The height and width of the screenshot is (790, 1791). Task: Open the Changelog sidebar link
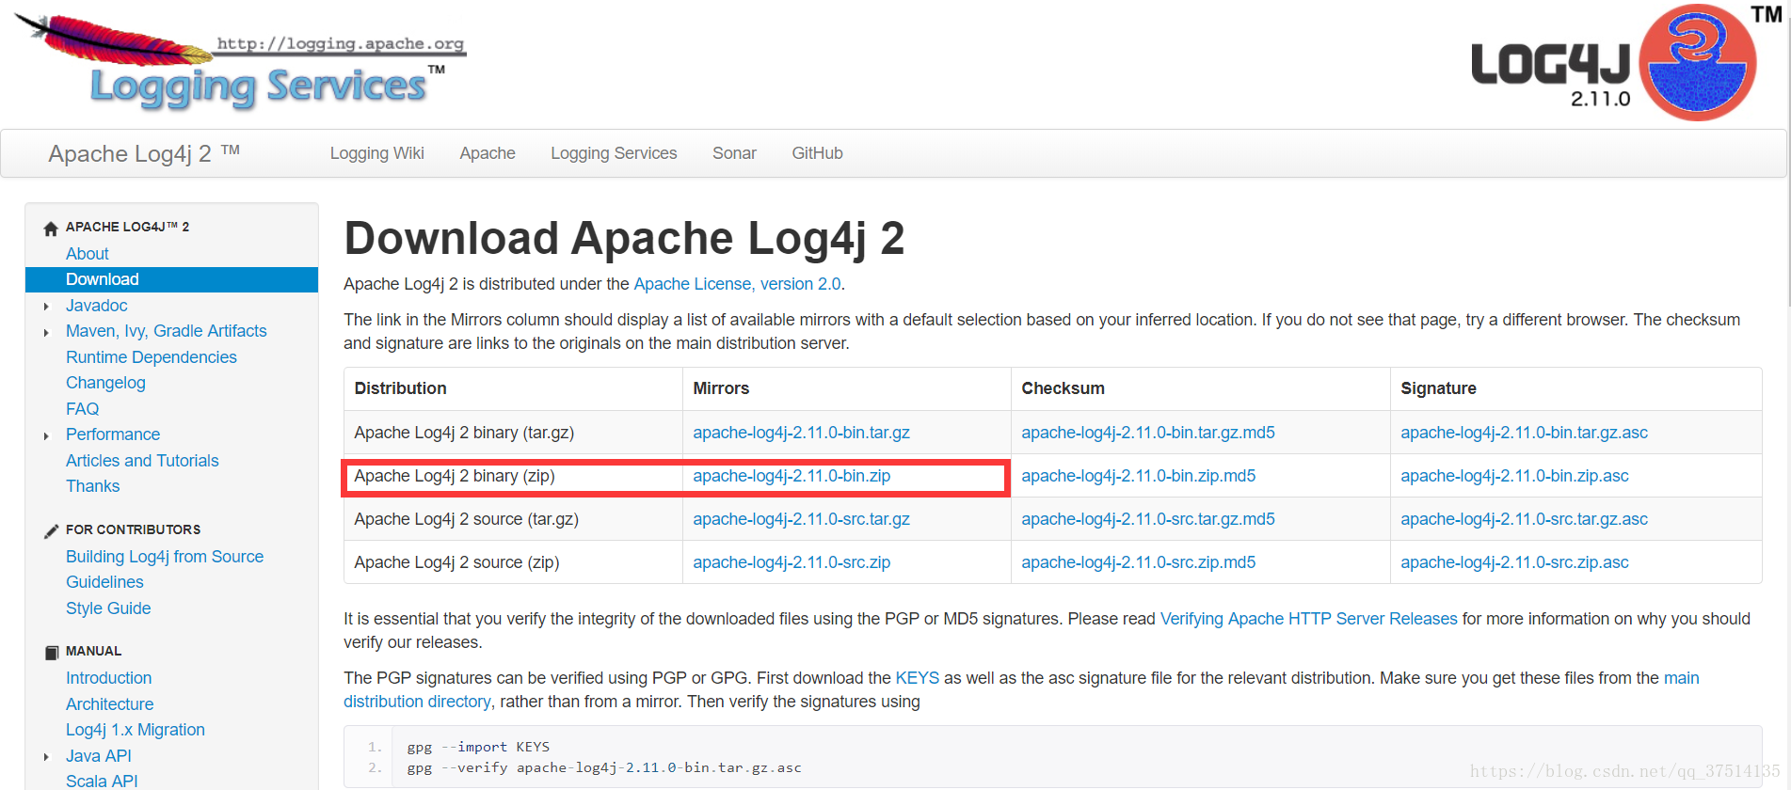coord(105,383)
